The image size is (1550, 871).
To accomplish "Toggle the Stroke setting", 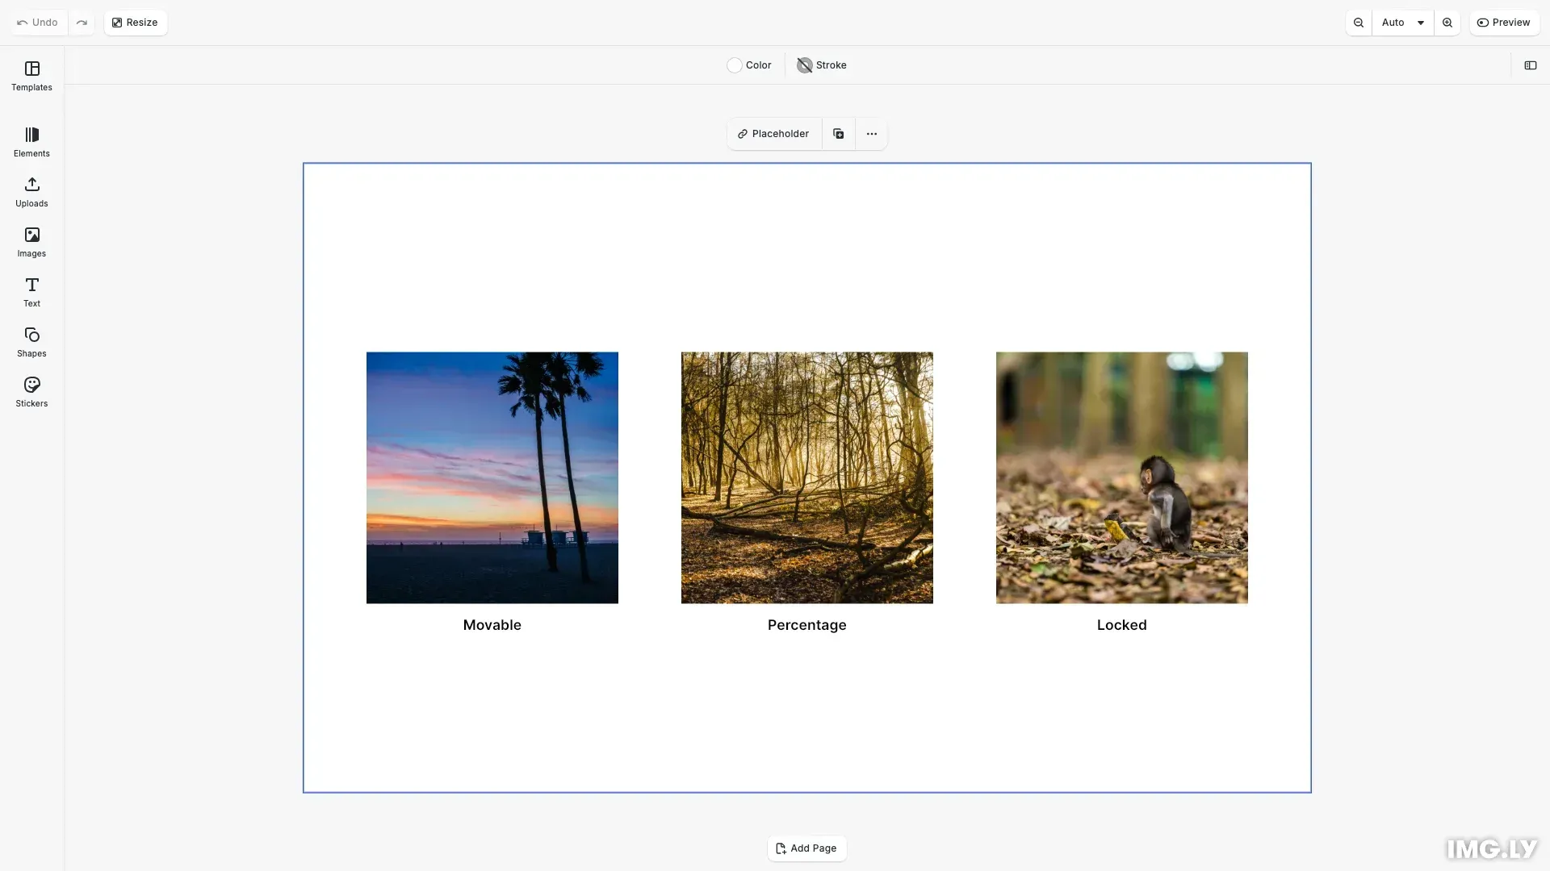I will 821,65.
